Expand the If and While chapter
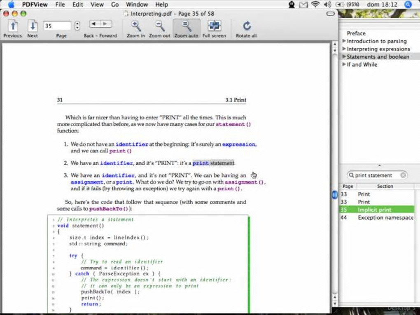Screen dimensions: 420x315 (344, 65)
